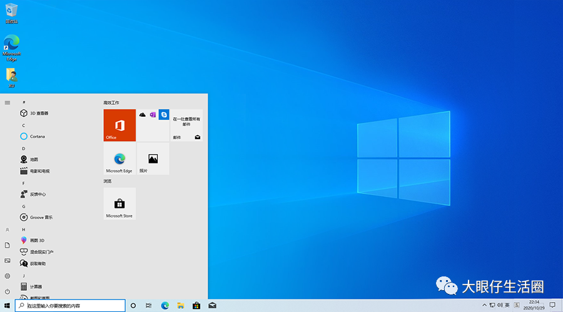This screenshot has width=563, height=312.
Task: Click the network icon in system tray
Action: pyautogui.click(x=492, y=305)
